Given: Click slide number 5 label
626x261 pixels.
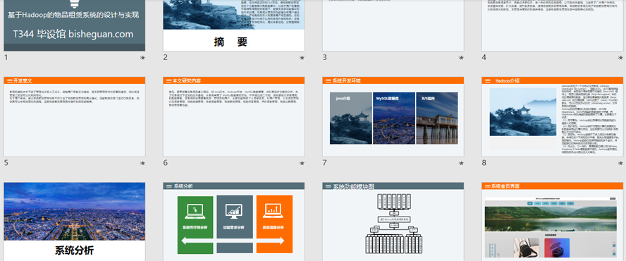Looking at the screenshot, I should [x=6, y=163].
